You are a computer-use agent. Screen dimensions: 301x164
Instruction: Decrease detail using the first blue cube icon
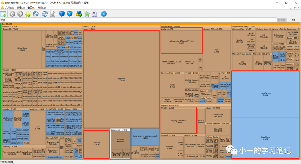(x=61, y=14)
